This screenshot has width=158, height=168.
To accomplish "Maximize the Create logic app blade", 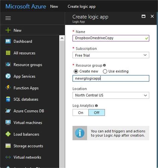I will pos(143,16).
